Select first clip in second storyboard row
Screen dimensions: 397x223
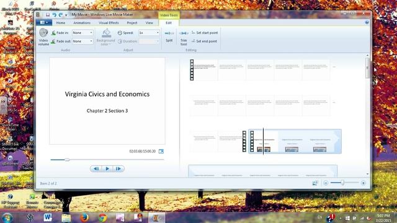[204, 105]
